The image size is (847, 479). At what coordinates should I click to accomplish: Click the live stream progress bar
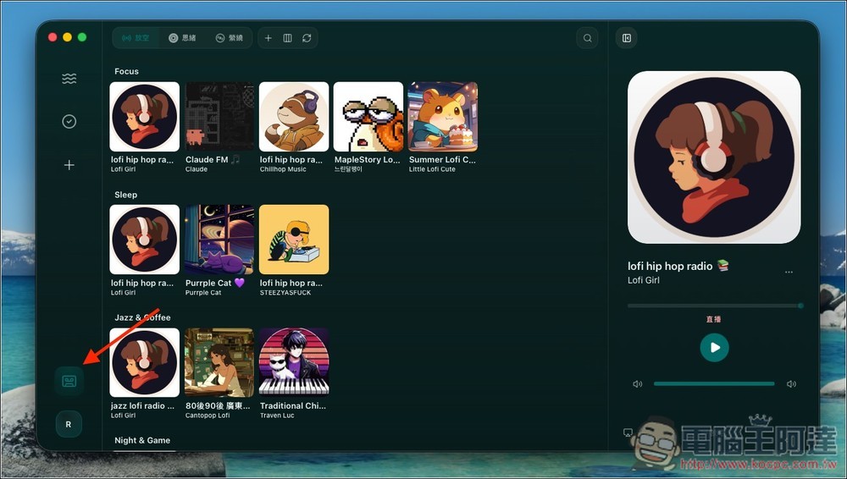click(715, 306)
